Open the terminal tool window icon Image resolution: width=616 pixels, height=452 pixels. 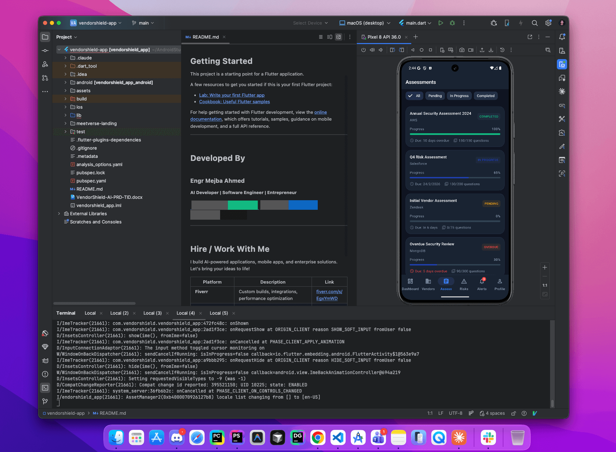tap(45, 388)
